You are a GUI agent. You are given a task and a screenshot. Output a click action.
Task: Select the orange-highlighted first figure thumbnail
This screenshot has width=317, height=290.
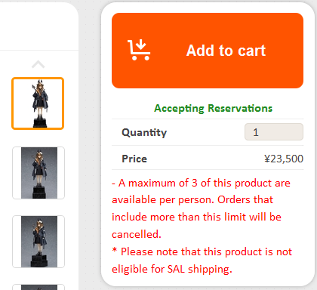38,103
